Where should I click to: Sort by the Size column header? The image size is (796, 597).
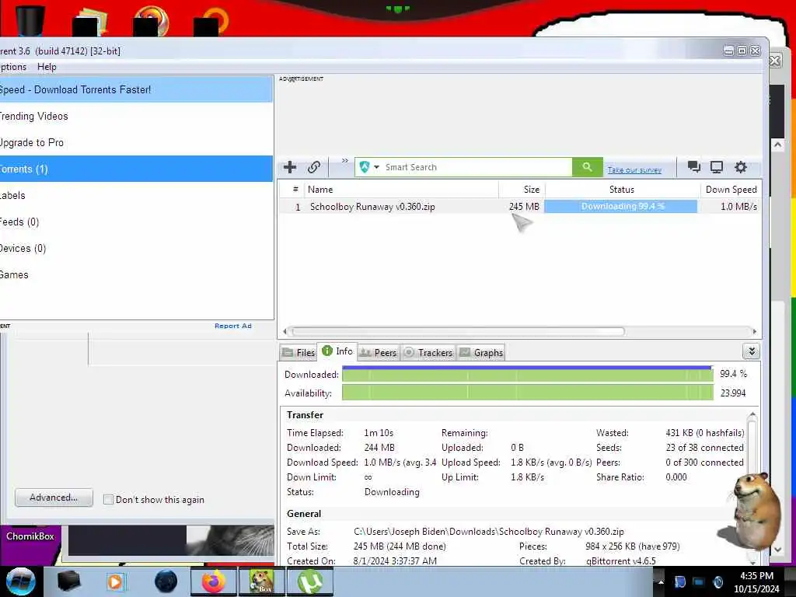[x=522, y=190]
